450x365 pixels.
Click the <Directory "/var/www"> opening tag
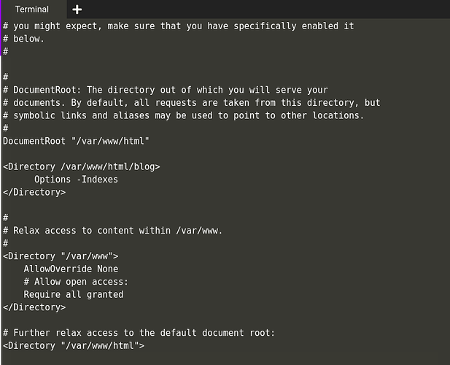pos(61,256)
